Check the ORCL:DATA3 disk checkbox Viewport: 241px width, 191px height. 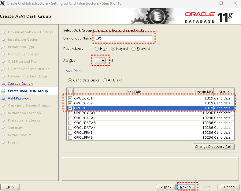click(x=70, y=123)
